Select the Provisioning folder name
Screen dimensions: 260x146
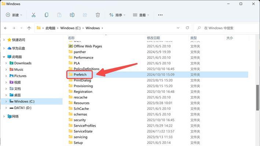coord(83,86)
